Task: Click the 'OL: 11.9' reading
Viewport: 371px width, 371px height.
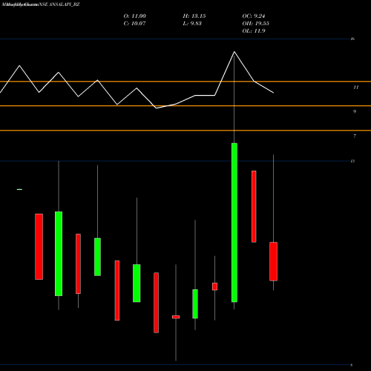Action: tap(254, 31)
